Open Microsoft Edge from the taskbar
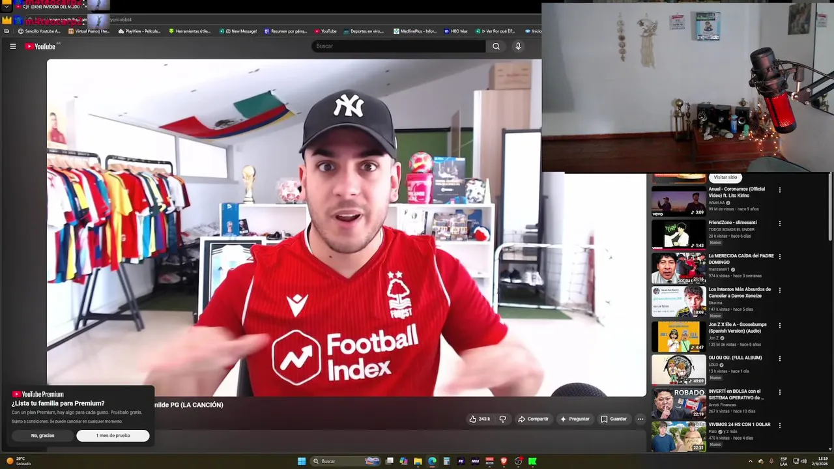This screenshot has height=469, width=834. (432, 461)
